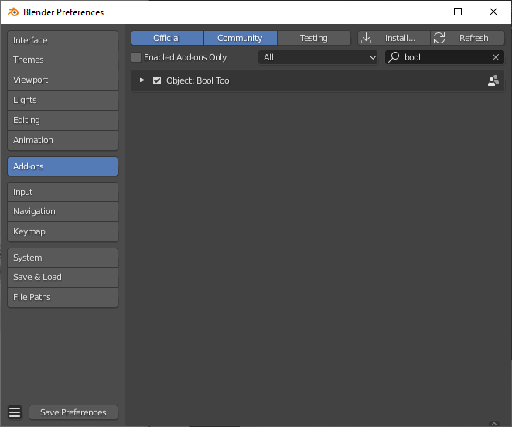Open the Interface preferences section
Screen dimensions: 512x427
63,40
